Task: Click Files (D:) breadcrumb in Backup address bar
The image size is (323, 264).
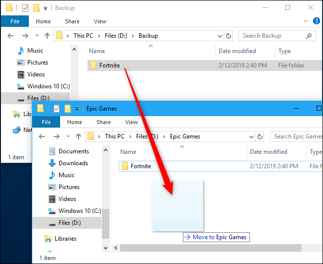Action: point(116,36)
